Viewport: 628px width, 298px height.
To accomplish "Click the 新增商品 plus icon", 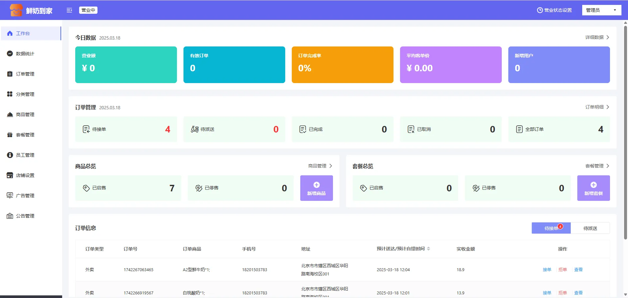I will coord(316,185).
